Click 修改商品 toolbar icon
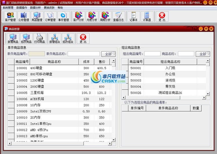 (26, 38)
